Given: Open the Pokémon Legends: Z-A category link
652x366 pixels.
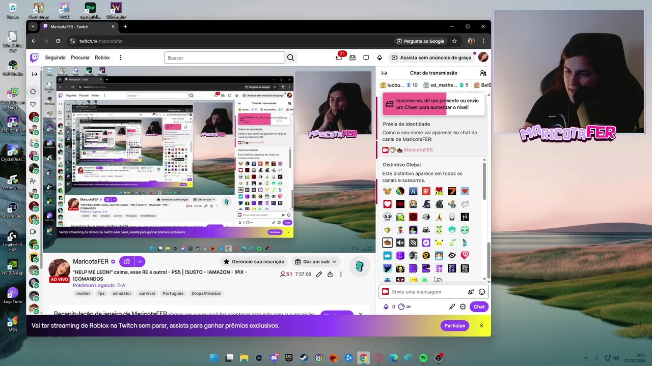Looking at the screenshot, I should click(x=99, y=286).
